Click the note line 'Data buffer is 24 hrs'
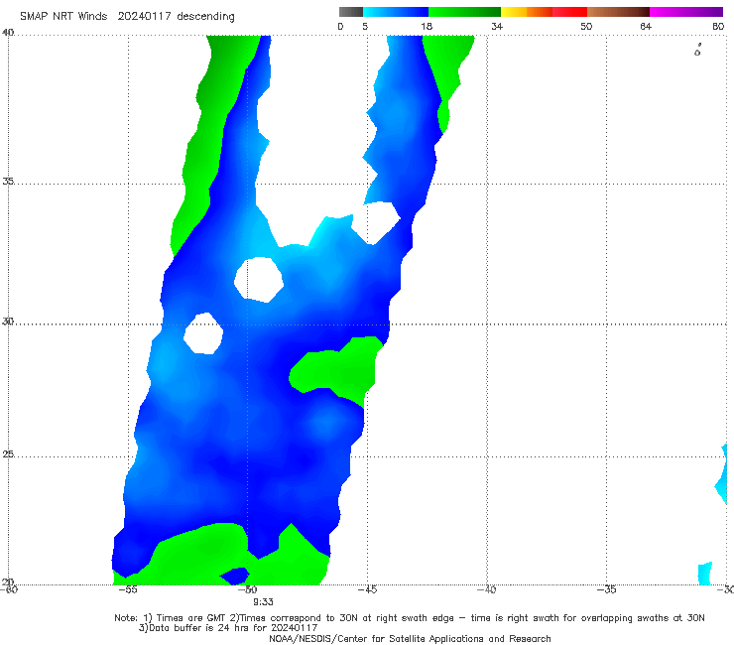 click(x=228, y=628)
